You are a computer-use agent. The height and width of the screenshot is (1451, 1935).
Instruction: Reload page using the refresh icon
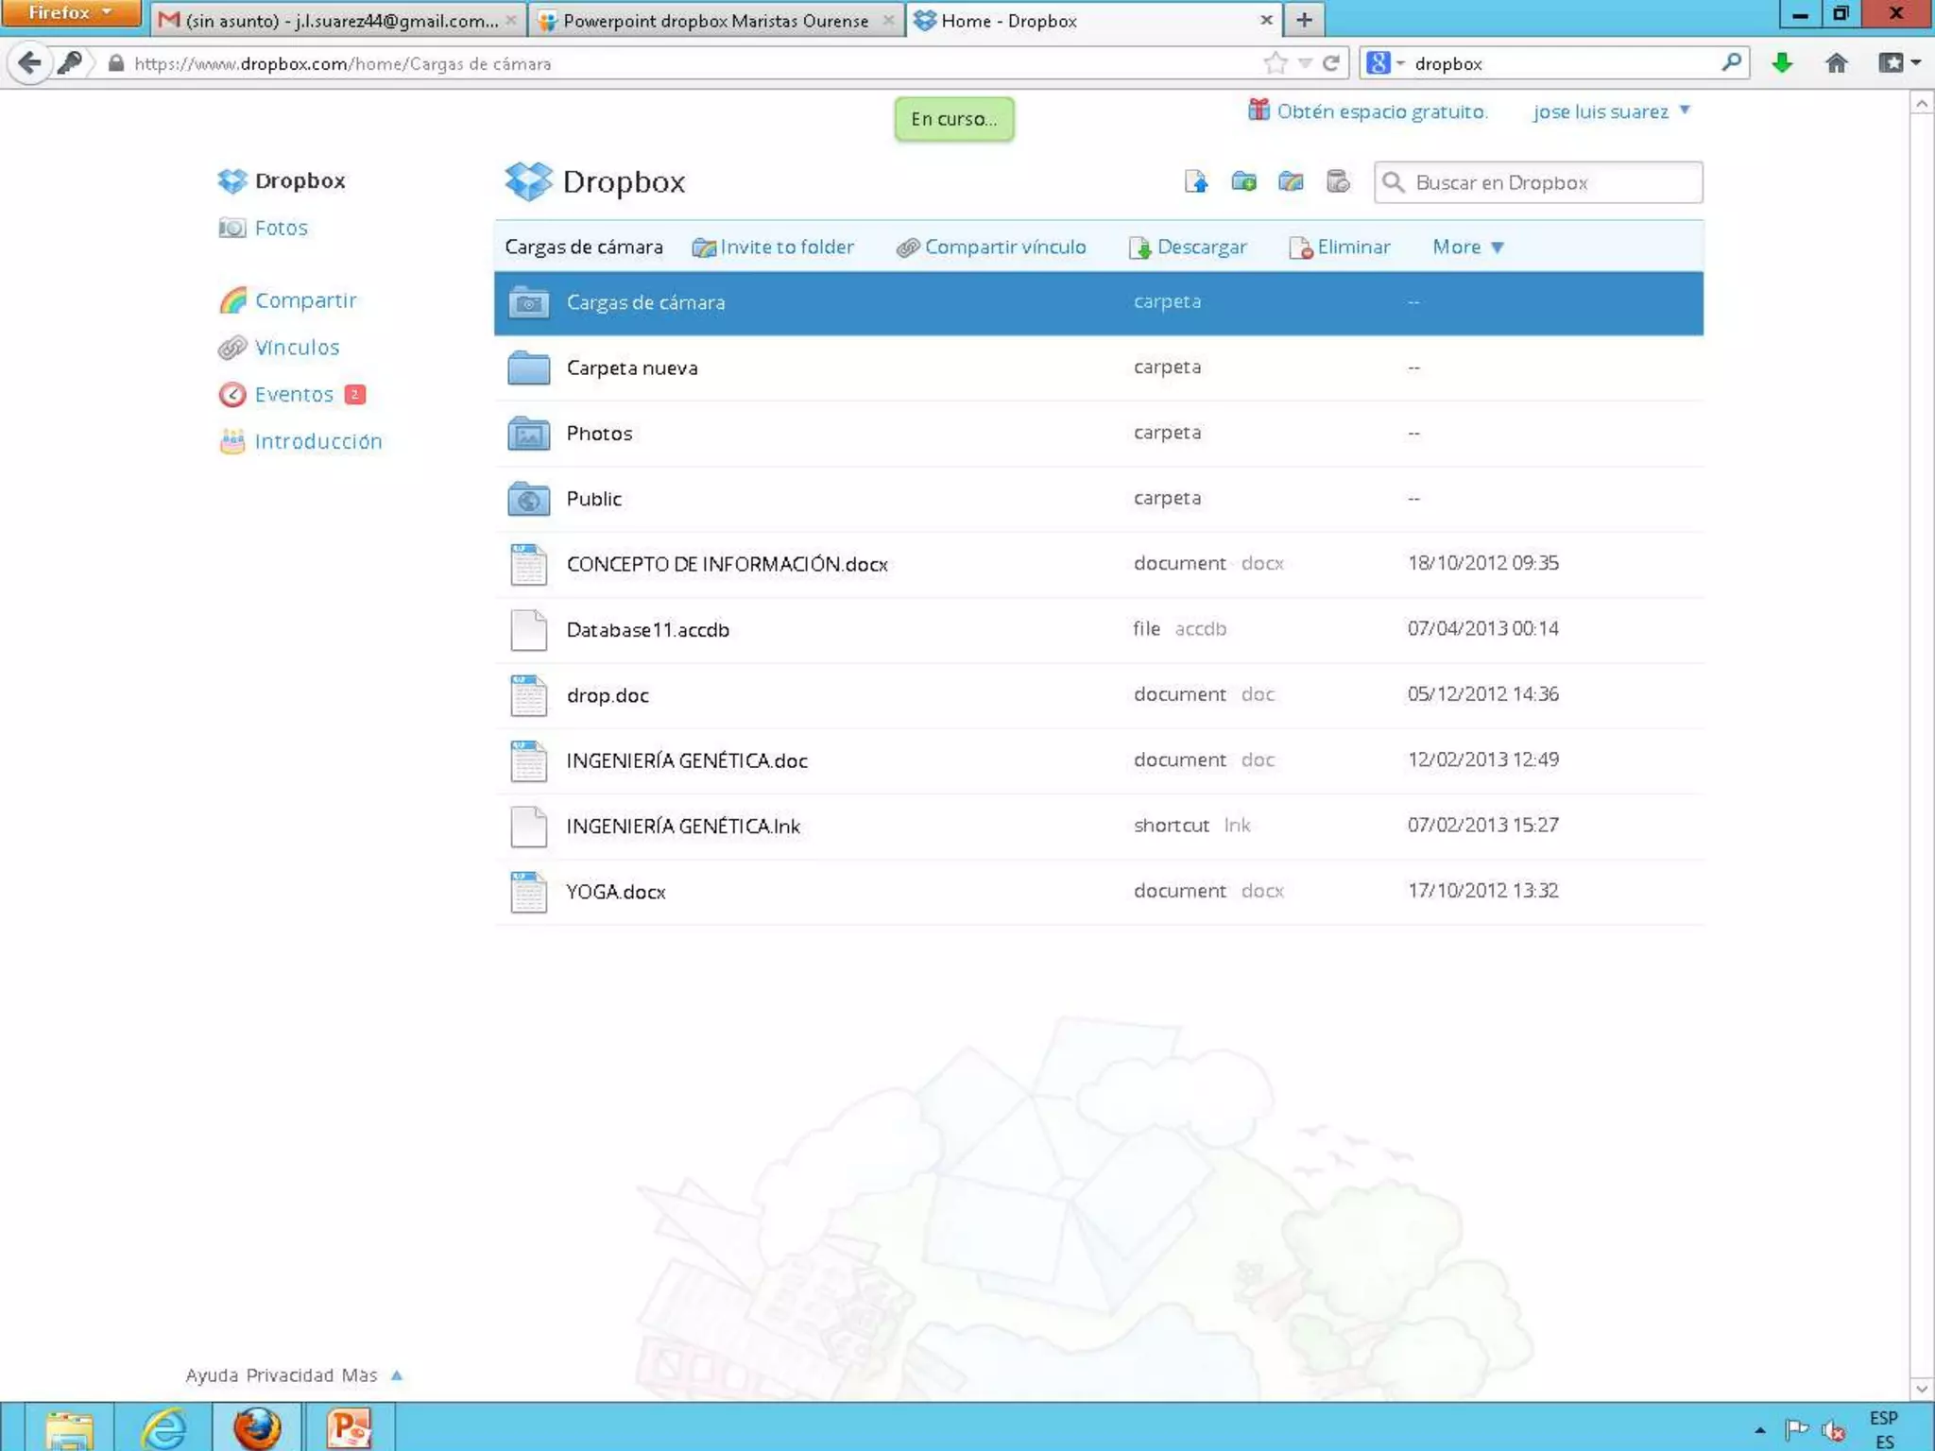click(1330, 63)
